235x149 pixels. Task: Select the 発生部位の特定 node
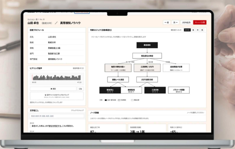coord(147,56)
